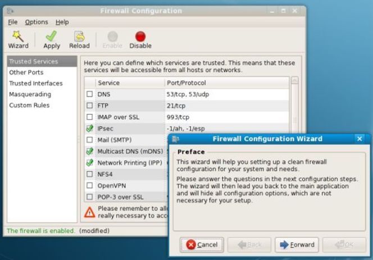The width and height of the screenshot is (373, 260).
Task: Open the File menu
Action: (12, 22)
